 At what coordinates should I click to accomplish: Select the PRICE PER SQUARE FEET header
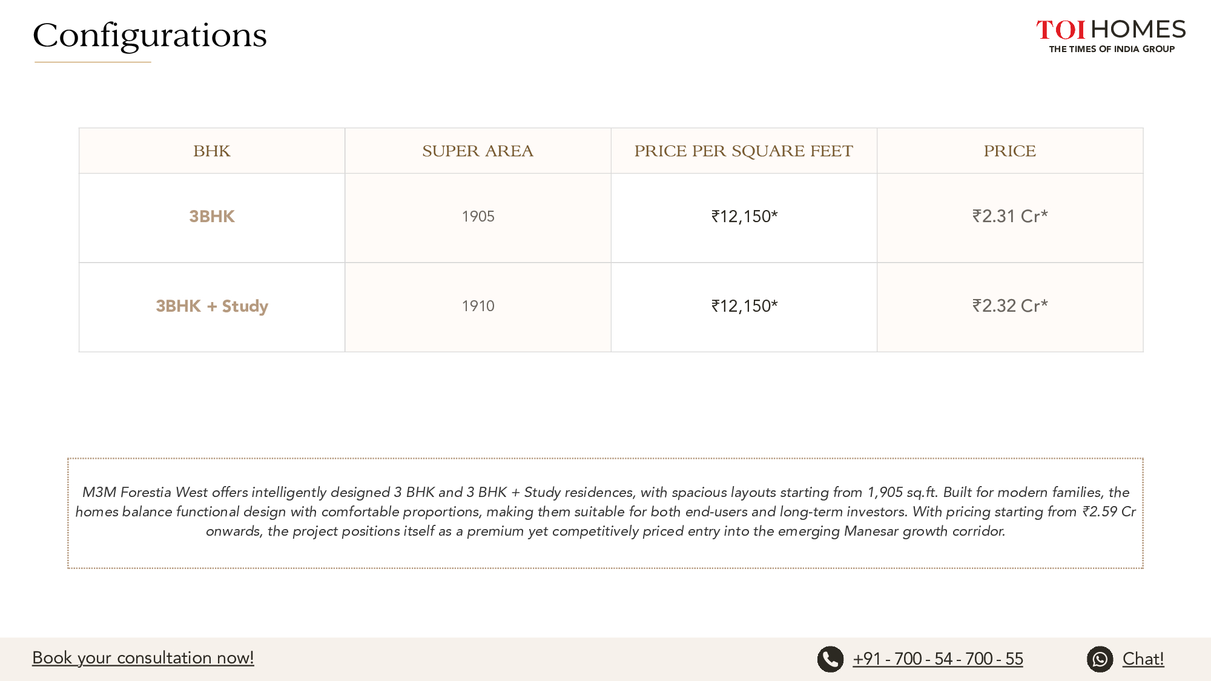click(x=744, y=151)
